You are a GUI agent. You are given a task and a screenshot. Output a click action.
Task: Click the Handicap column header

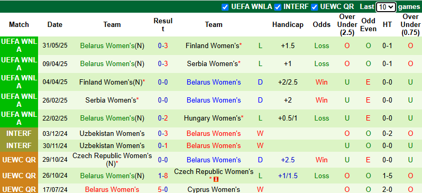[x=288, y=25]
